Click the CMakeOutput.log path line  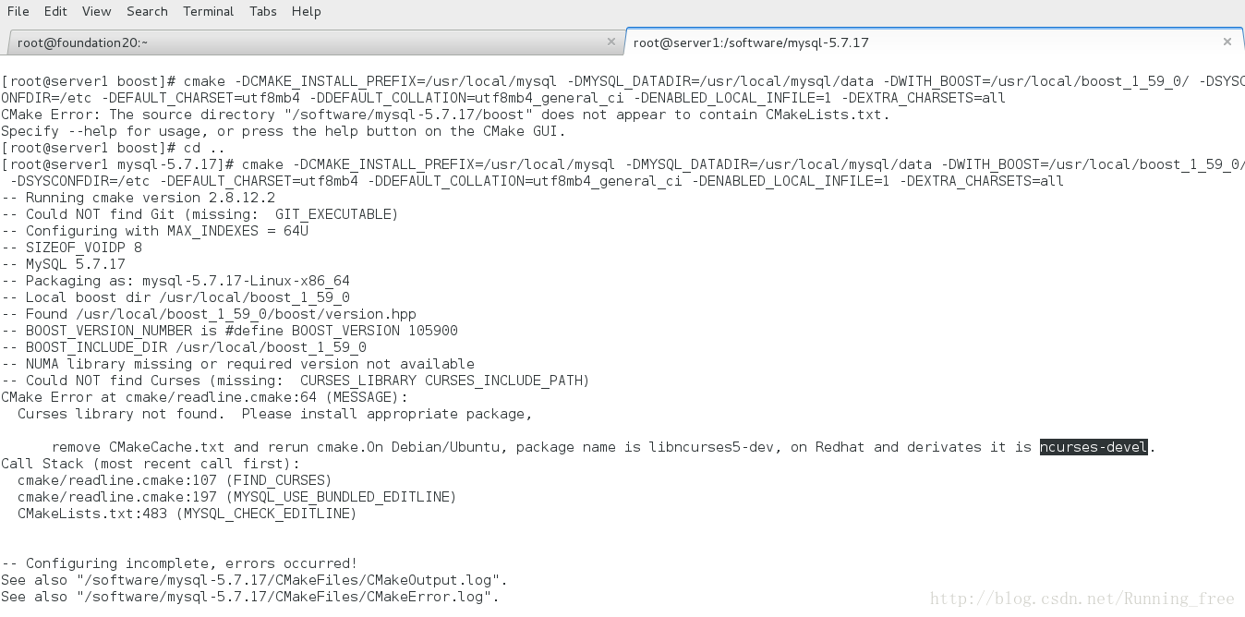[254, 580]
